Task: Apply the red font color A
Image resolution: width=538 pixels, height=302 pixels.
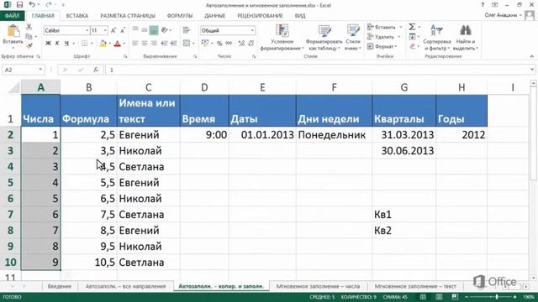Action: [x=118, y=43]
